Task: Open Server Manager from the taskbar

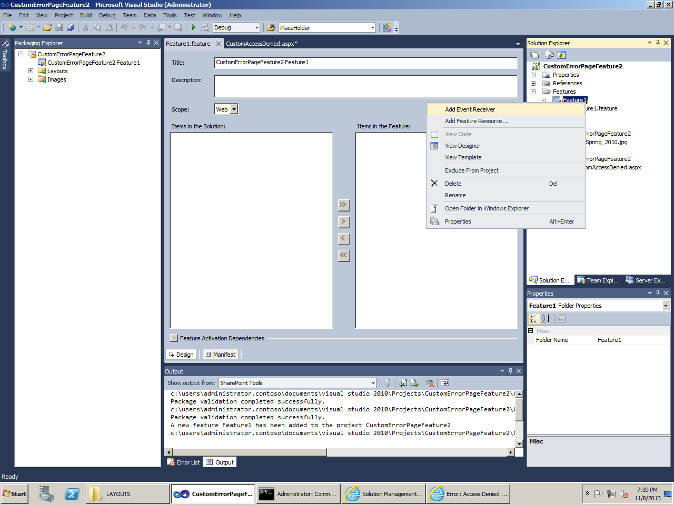Action: [x=46, y=494]
